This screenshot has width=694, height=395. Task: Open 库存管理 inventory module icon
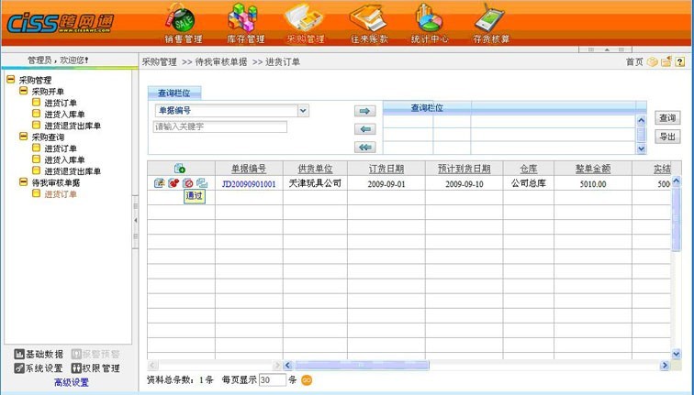(244, 18)
